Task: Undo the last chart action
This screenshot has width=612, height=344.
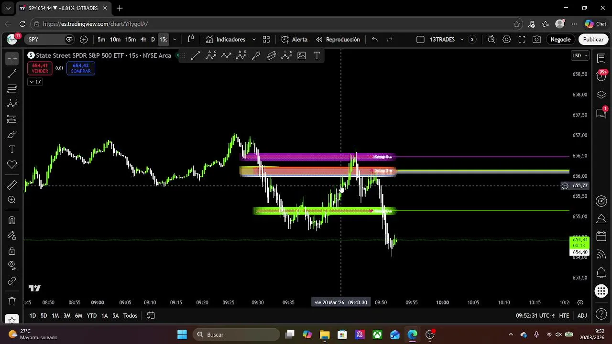Action: [375, 40]
